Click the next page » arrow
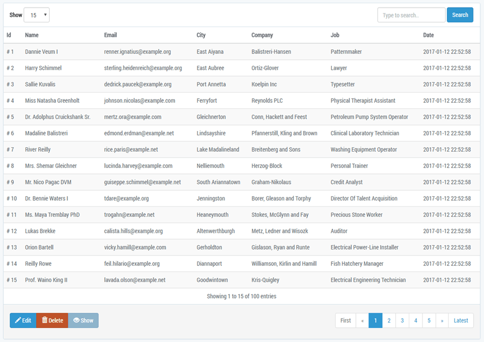484x342 pixels. click(x=442, y=320)
